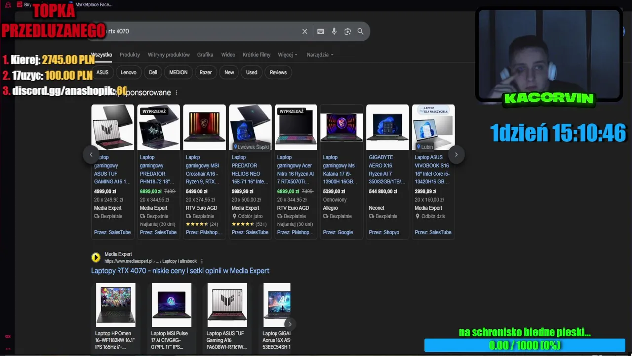Screen dimensions: 632x356
Task: Switch to the Witryny produktów tab
Action: [168, 55]
